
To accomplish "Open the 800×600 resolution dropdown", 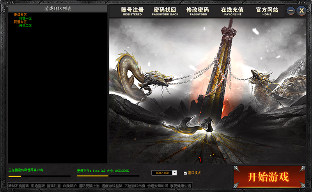I will click(174, 173).
